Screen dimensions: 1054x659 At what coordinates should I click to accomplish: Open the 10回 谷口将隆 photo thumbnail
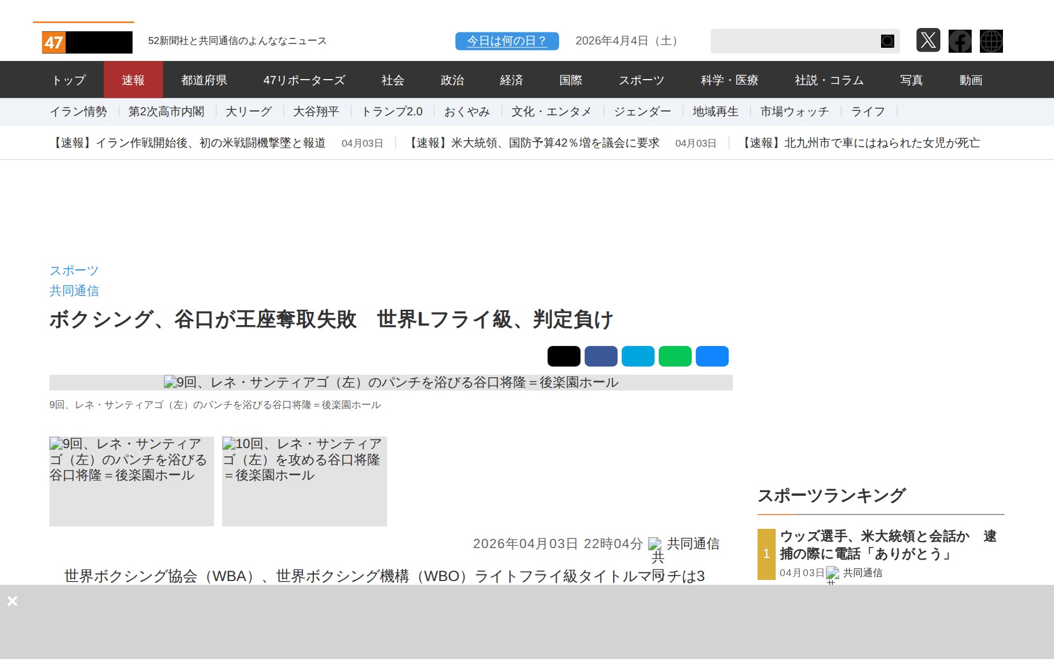point(304,481)
